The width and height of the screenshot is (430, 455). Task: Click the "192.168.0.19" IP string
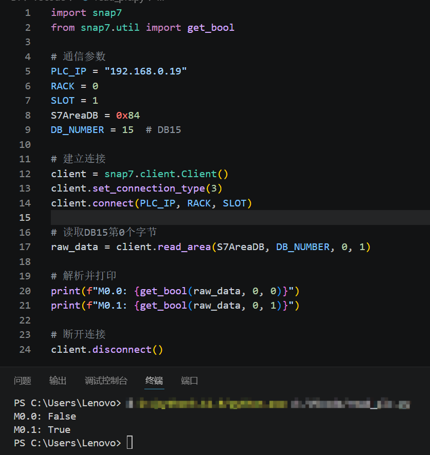tap(145, 71)
